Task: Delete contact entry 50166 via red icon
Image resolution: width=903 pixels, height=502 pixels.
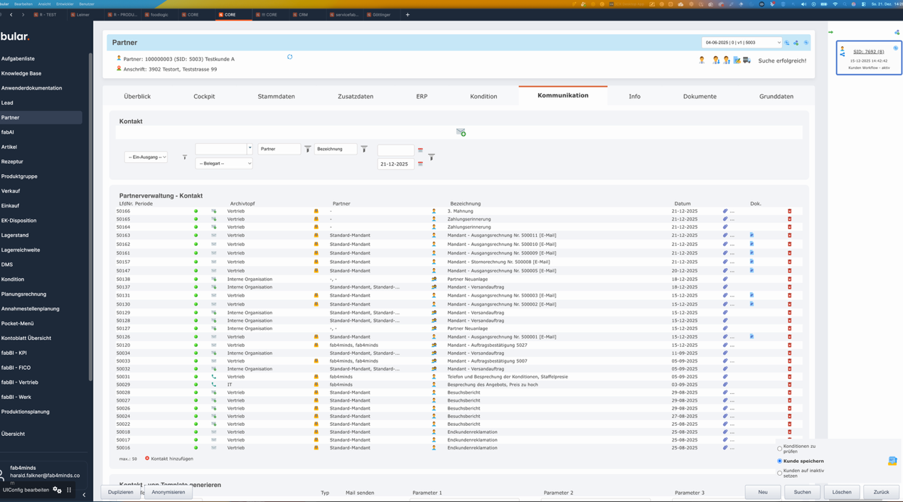Action: (x=789, y=211)
